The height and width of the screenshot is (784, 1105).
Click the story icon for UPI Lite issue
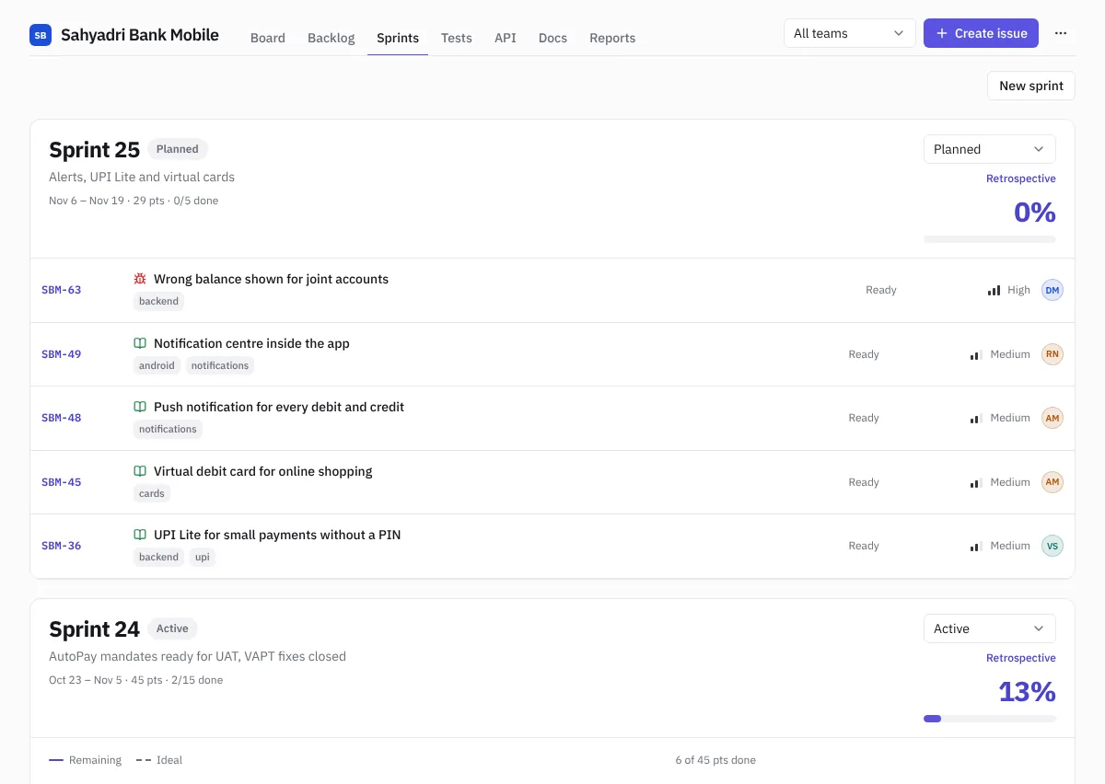click(140, 535)
